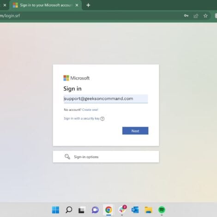Focus the email sign-in field

(106, 99)
